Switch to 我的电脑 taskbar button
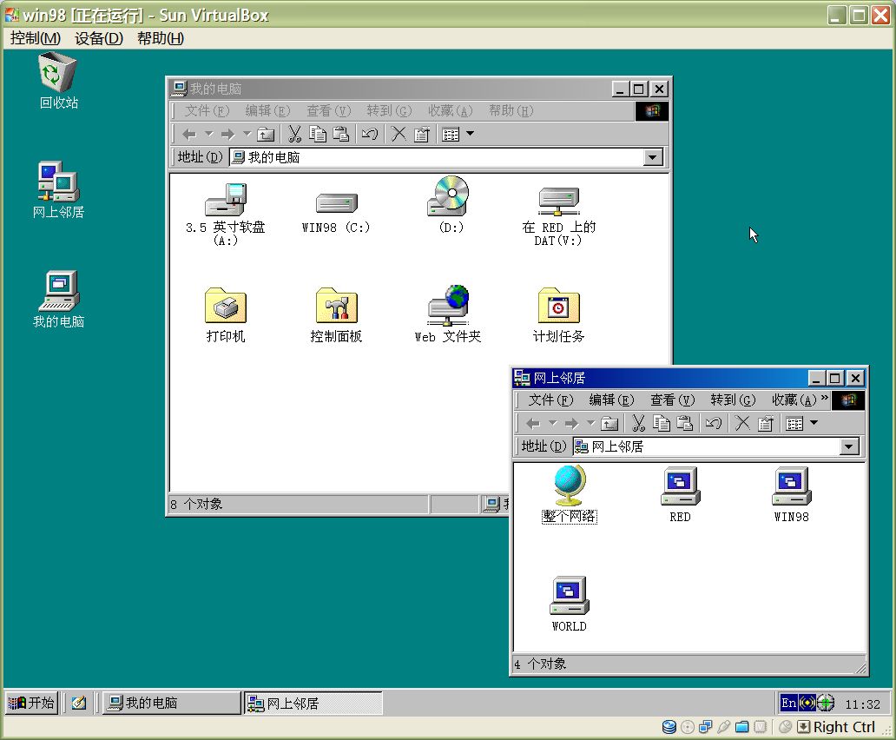The height and width of the screenshot is (740, 896). coord(170,703)
